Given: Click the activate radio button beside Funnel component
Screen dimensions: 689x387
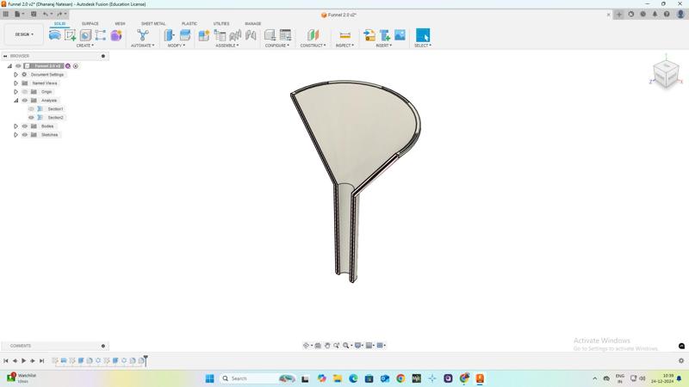Looking at the screenshot, I should pyautogui.click(x=76, y=66).
